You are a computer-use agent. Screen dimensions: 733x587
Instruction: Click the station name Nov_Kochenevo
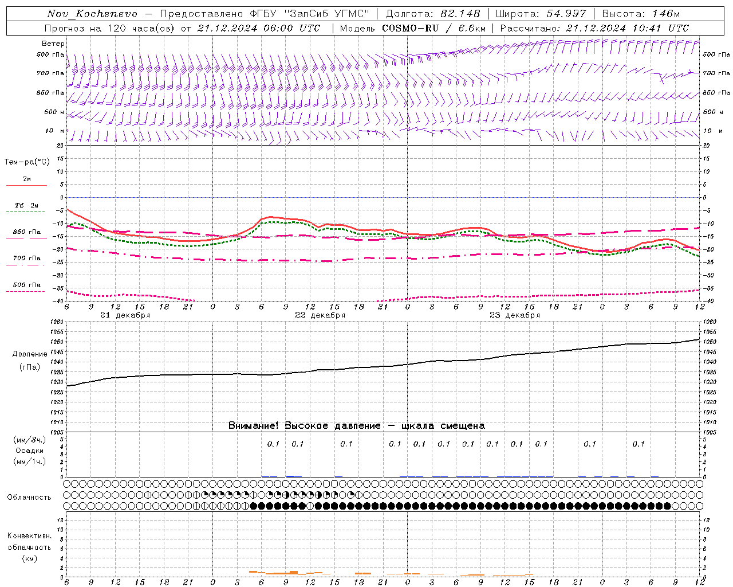point(92,14)
